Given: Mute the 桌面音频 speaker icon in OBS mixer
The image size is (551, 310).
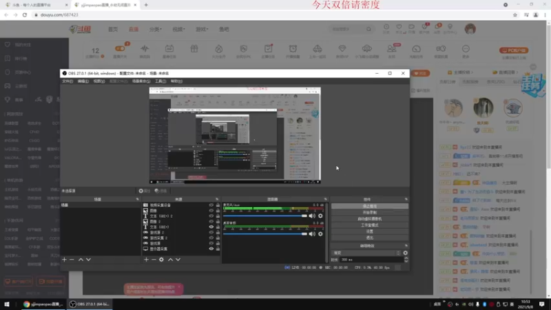Looking at the screenshot, I should coord(312,234).
